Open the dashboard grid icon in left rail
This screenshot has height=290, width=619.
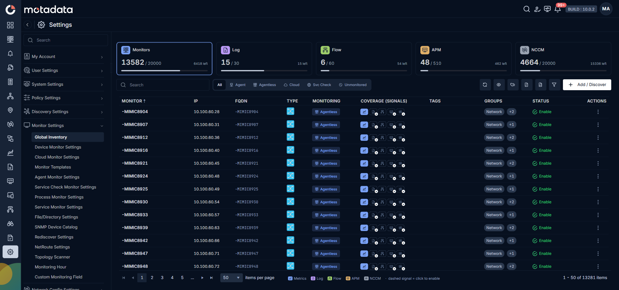(x=10, y=25)
